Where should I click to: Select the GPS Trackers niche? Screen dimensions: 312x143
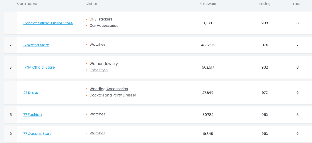(x=101, y=19)
